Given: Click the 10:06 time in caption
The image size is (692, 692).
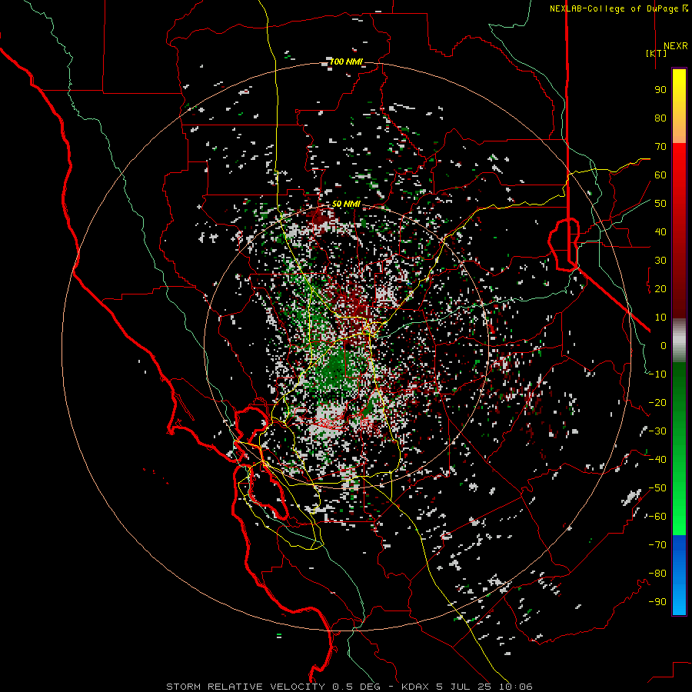Looking at the screenshot, I should coord(515,687).
